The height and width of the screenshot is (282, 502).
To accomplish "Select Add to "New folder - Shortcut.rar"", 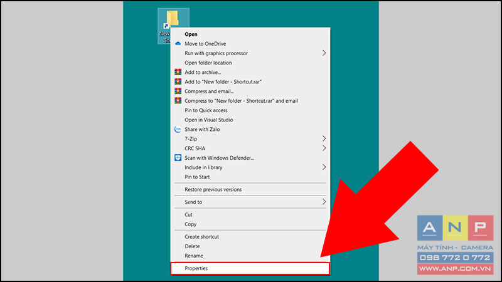I will pos(250,82).
